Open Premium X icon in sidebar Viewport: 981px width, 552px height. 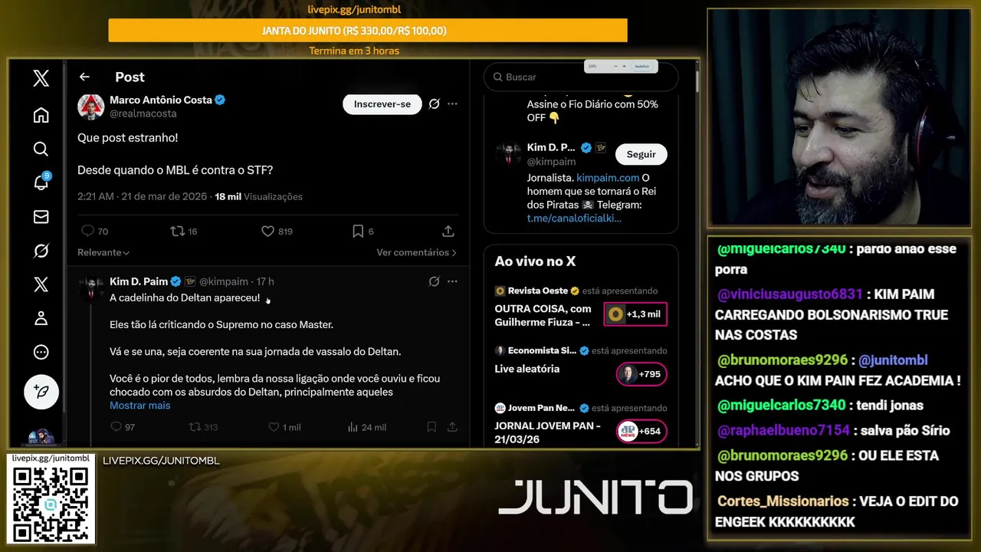41,284
